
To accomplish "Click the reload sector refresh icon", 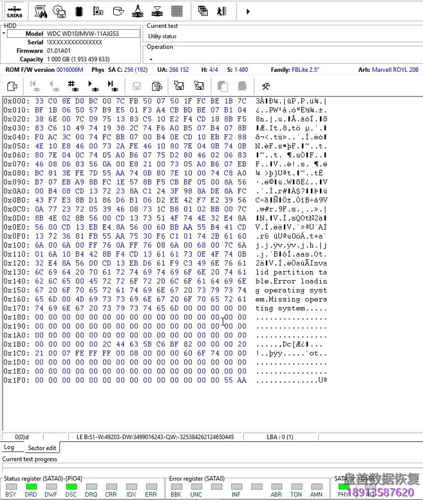I will pos(157,86).
